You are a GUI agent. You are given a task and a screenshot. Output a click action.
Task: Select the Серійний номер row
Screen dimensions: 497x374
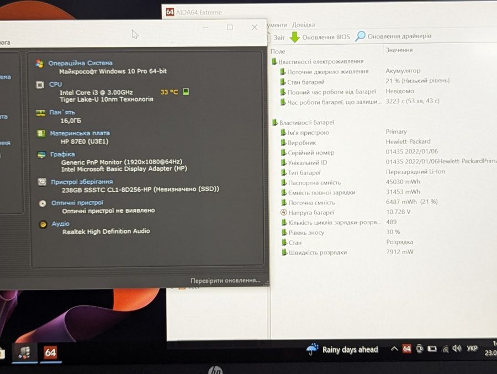tap(359, 152)
